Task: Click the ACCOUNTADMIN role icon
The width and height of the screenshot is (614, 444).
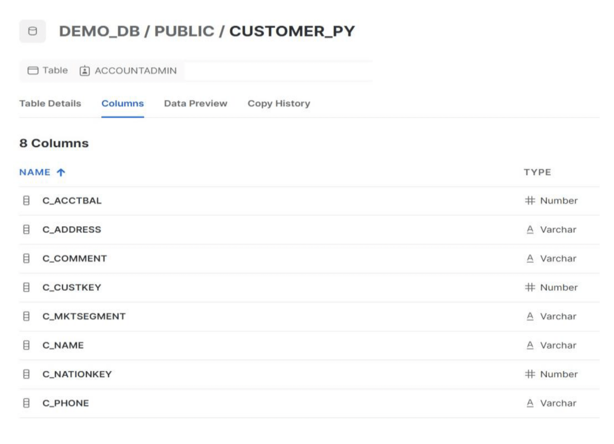Action: (84, 71)
